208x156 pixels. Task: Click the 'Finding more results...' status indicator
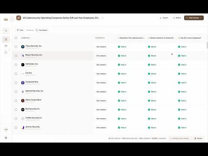pos(180,138)
